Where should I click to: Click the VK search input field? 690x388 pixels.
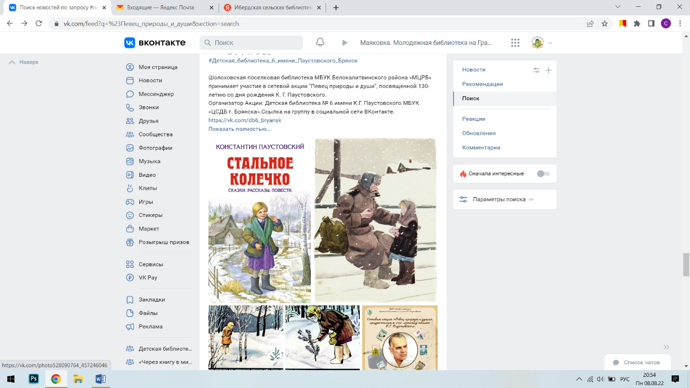click(x=251, y=43)
